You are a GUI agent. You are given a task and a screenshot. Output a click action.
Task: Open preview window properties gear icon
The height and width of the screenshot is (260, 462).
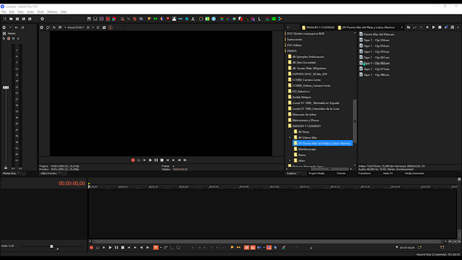coord(42,27)
